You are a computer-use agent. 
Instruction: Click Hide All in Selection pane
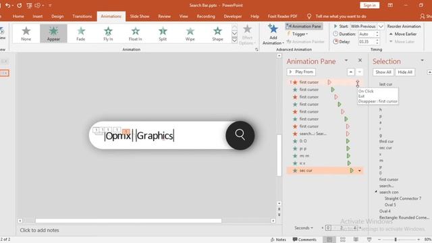click(x=405, y=72)
